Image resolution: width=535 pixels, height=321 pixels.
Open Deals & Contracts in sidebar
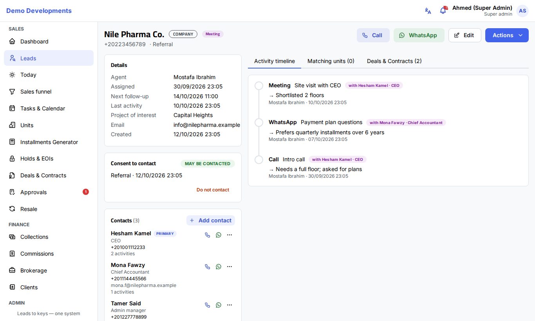(x=49, y=175)
